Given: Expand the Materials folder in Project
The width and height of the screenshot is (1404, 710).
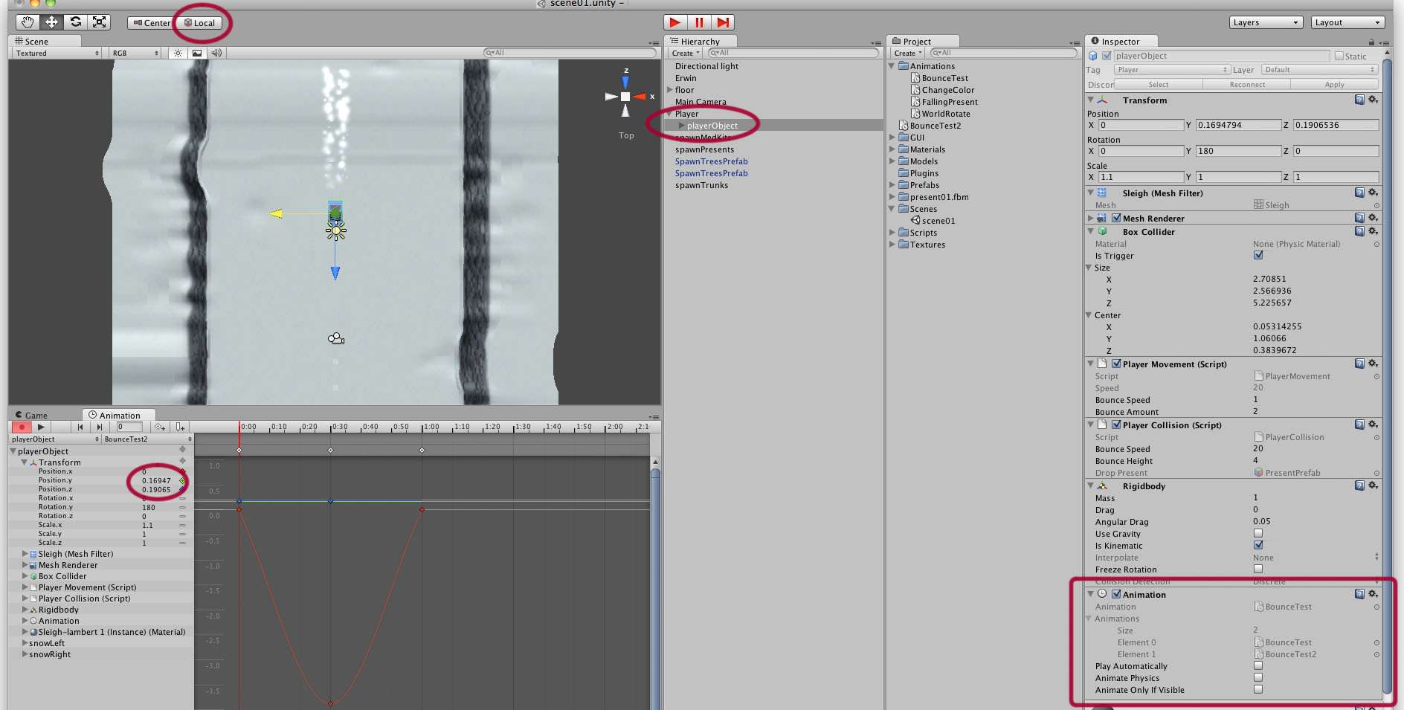Looking at the screenshot, I should pos(892,149).
